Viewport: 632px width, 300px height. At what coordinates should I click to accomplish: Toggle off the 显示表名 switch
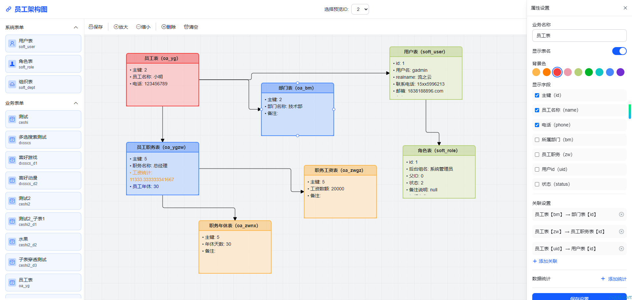(x=619, y=51)
